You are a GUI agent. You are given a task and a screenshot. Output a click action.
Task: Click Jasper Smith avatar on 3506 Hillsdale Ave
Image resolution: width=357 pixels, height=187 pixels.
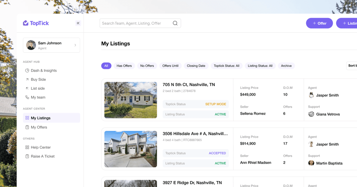coord(311,144)
